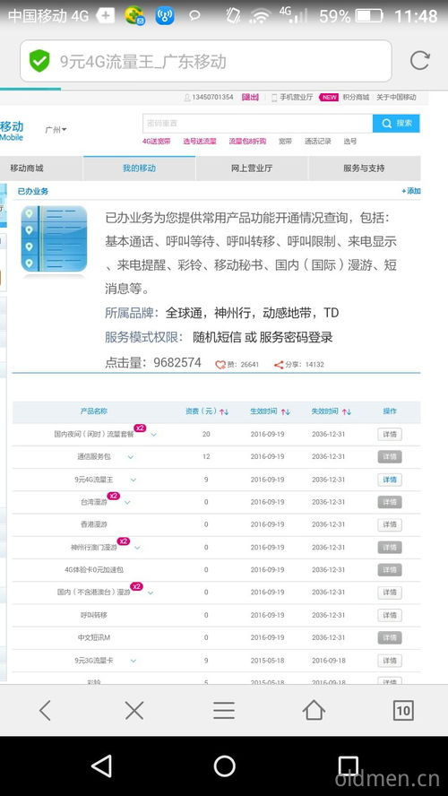Click the 退出 logout link
The width and height of the screenshot is (448, 796).
coord(250,97)
